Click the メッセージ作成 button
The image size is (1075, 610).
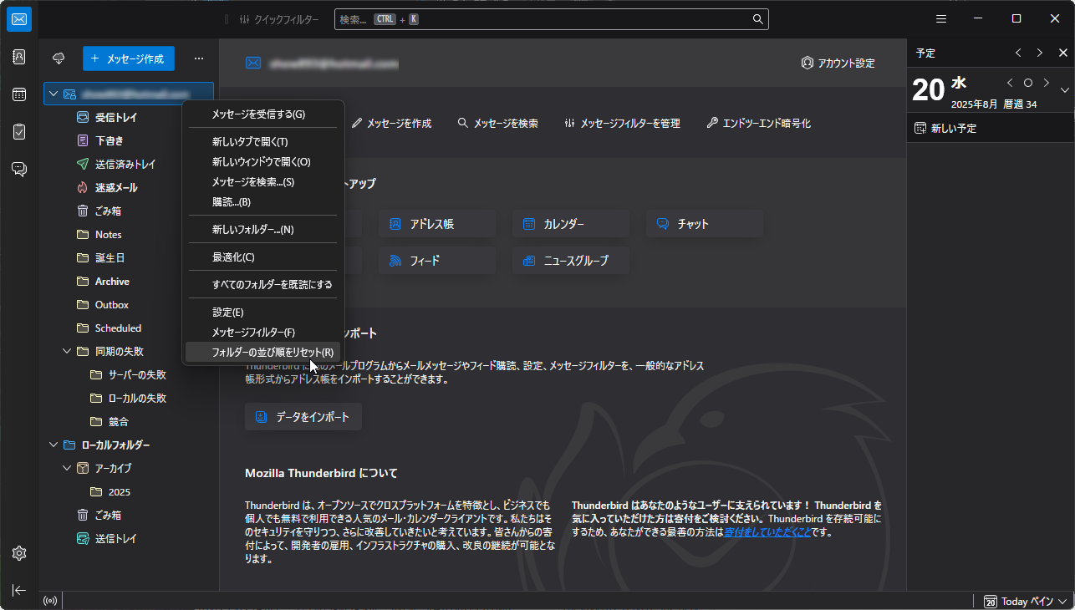tap(128, 58)
